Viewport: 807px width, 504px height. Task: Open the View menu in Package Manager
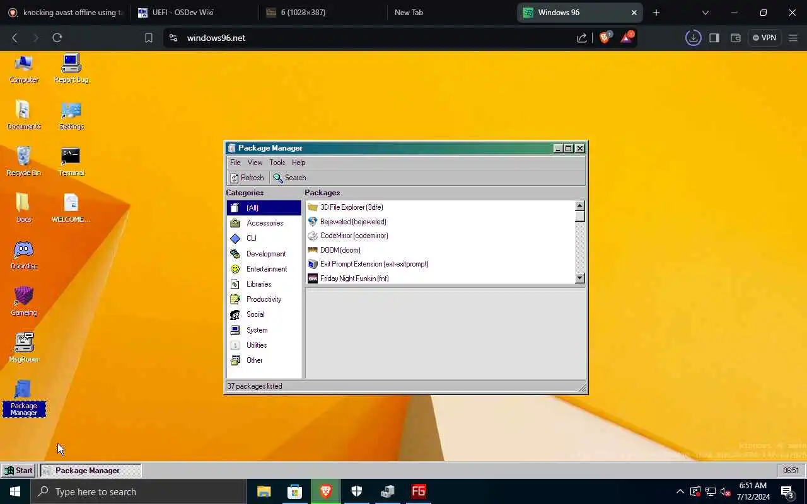255,163
